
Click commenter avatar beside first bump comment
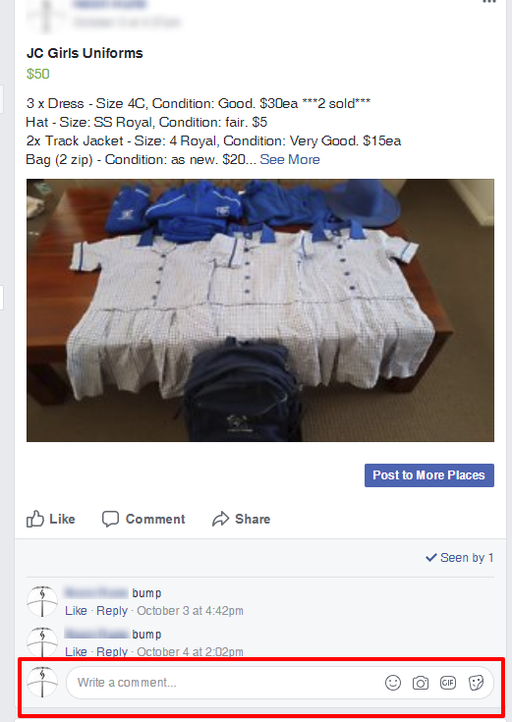coord(42,601)
